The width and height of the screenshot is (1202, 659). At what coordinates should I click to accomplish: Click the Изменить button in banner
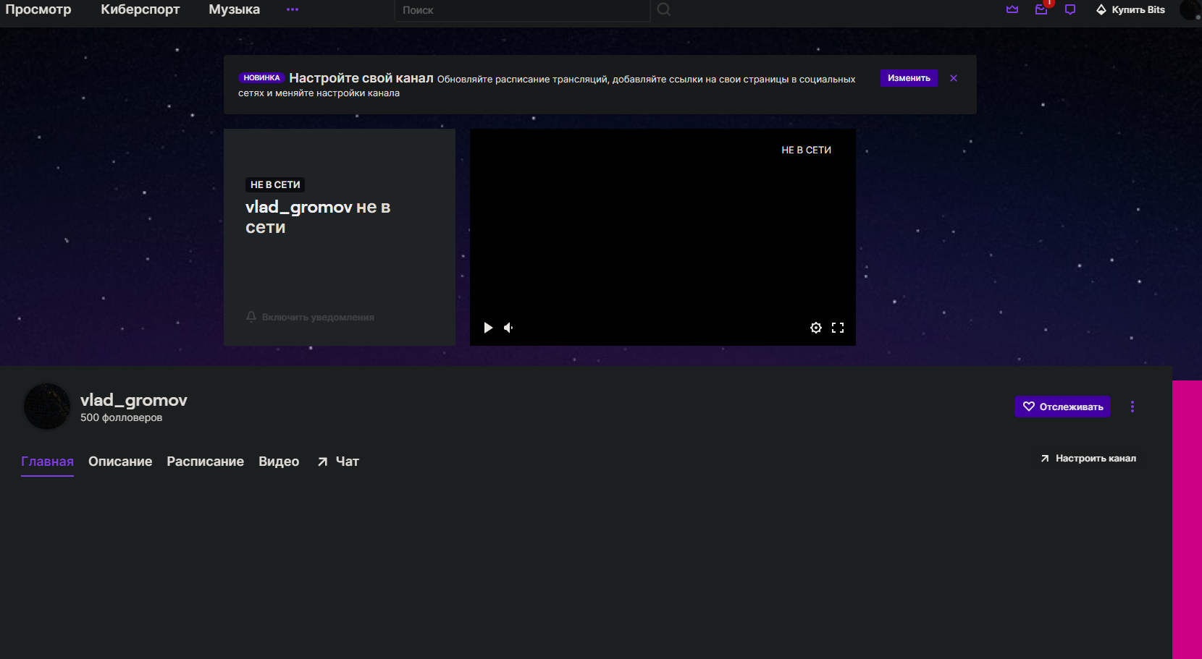pyautogui.click(x=909, y=78)
